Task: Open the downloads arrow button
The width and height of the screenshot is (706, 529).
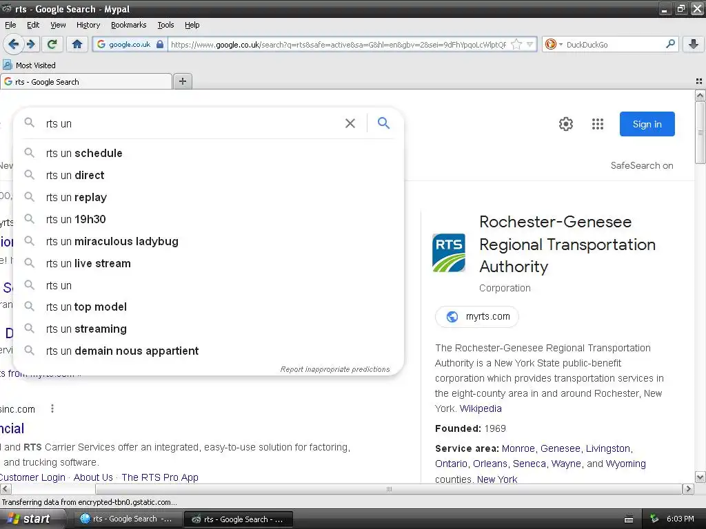Action: 694,44
